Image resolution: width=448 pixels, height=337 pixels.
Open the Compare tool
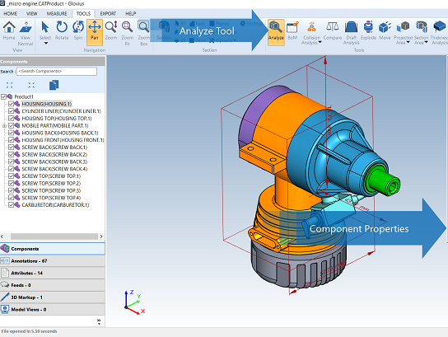tap(332, 30)
